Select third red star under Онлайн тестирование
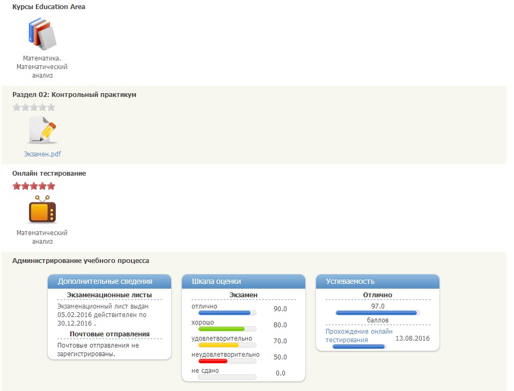The width and height of the screenshot is (514, 391). [x=34, y=186]
